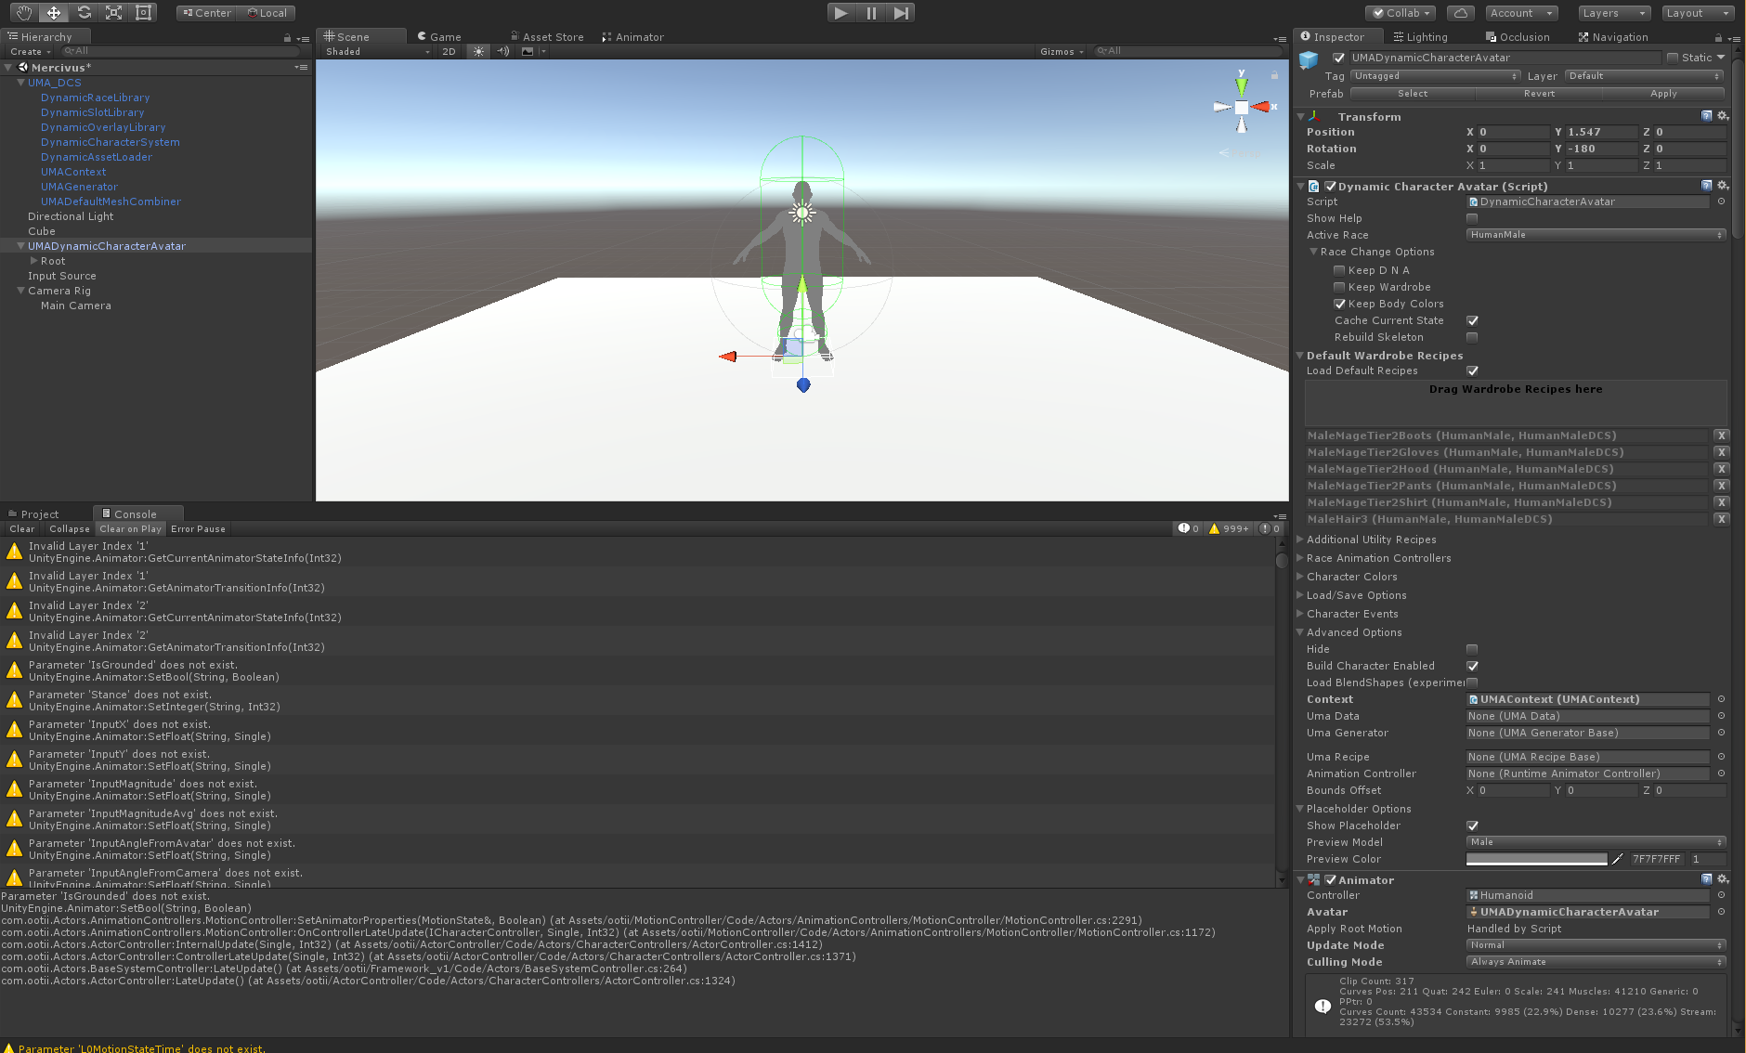The image size is (1746, 1053).
Task: Open the Shaded draw mode dropdown
Action: click(374, 51)
